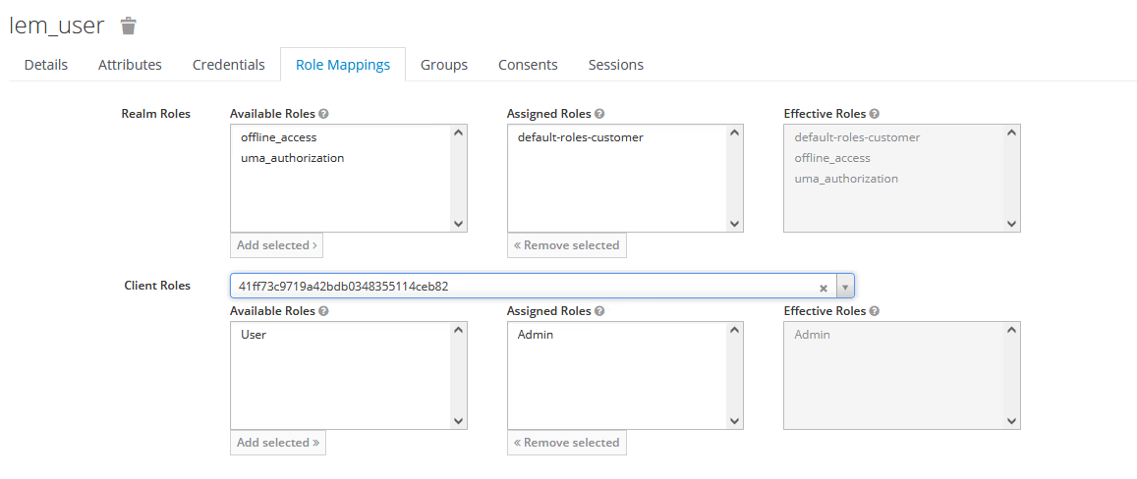Select offline_access in Available Roles
Screen dimensions: 1137x479
coord(278,137)
